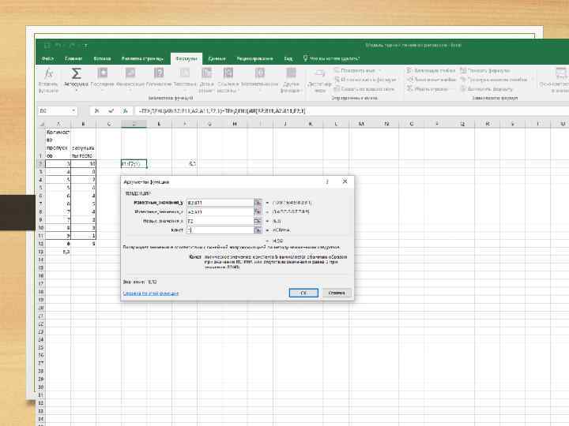Click the Tell Me search box
The height and width of the screenshot is (426, 569).
coord(332,58)
